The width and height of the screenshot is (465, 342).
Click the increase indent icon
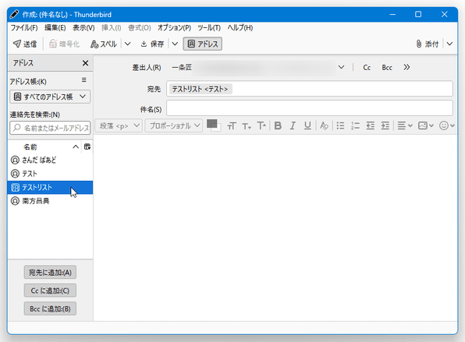click(385, 126)
